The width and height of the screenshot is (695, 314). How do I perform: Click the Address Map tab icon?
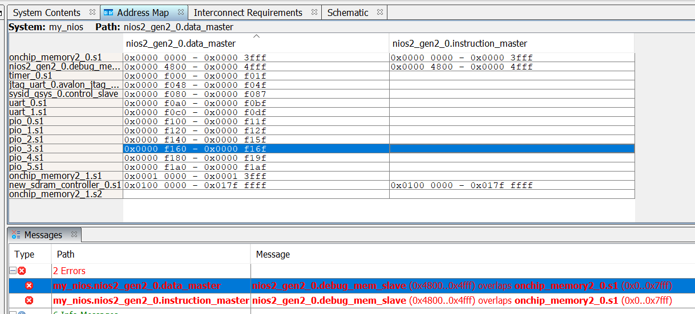point(109,13)
